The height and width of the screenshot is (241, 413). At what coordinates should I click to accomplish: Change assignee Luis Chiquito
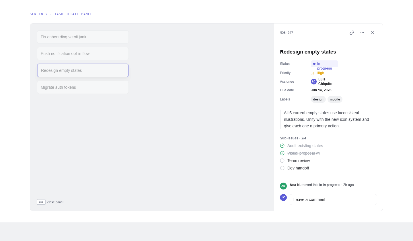[x=325, y=82]
